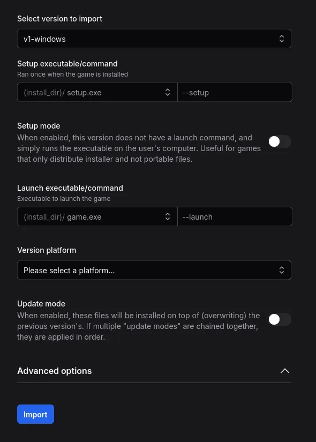This screenshot has height=442, width=316.
Task: Click the chevron-up icon beside Advanced options
Action: click(285, 371)
